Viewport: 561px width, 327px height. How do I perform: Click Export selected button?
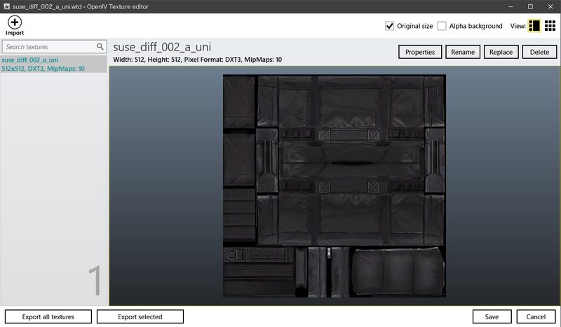[x=140, y=316]
